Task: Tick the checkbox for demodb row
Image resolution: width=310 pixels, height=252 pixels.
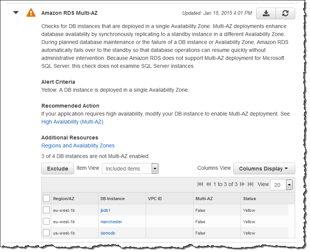Action: click(x=46, y=233)
